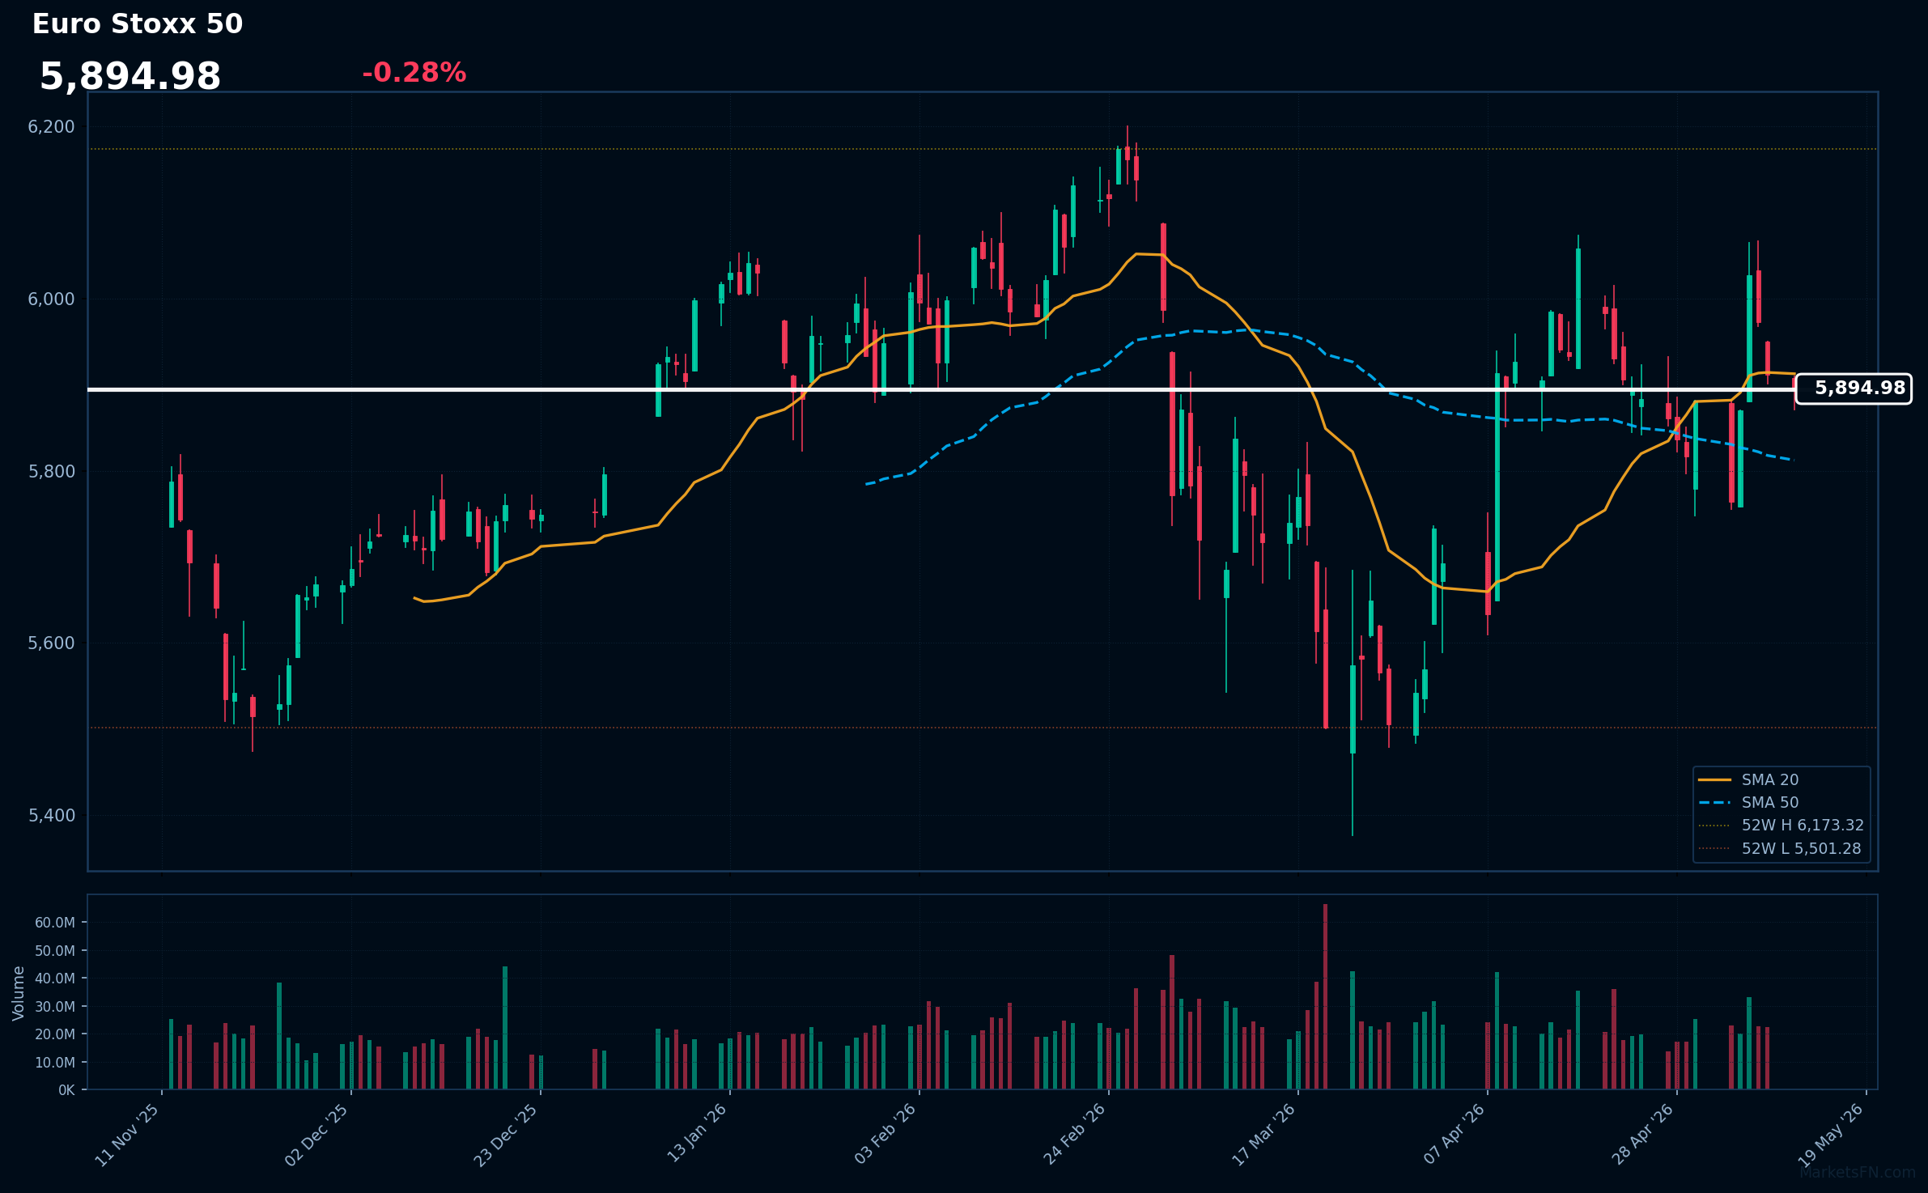Image resolution: width=1928 pixels, height=1193 pixels.
Task: Click the 03 Feb '26 date label
Action: (885, 1135)
